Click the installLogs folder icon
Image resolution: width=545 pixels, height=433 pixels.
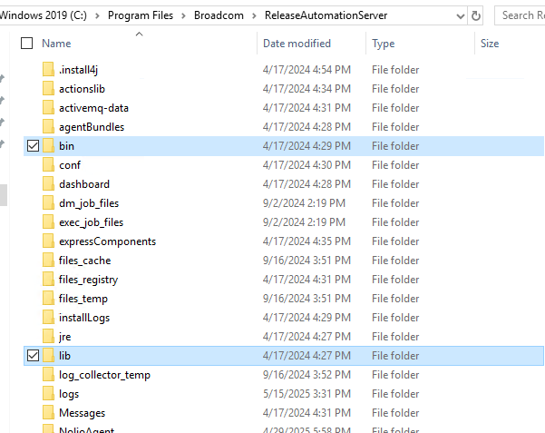click(48, 318)
